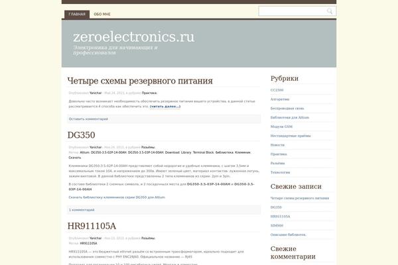
Task: Click the Library tag
Action: [x=186, y=152]
